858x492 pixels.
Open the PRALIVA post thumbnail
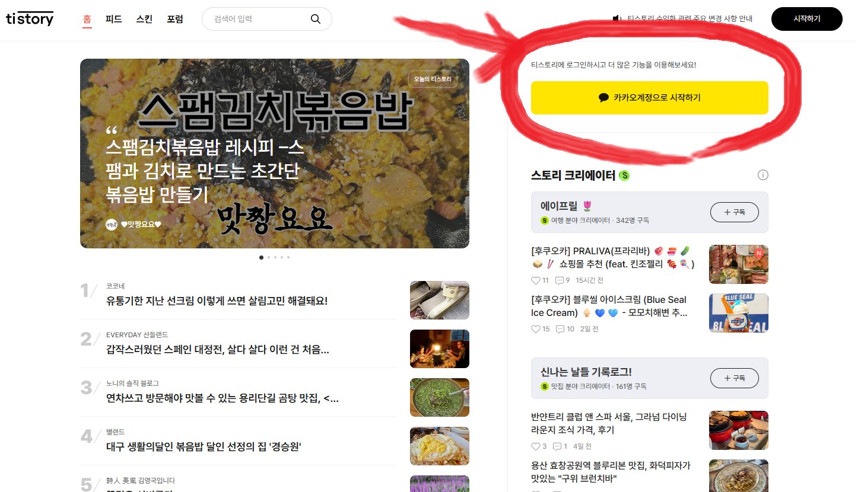click(x=739, y=264)
